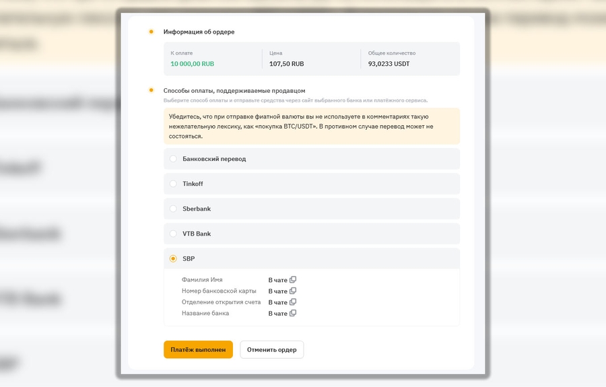The height and width of the screenshot is (387, 606).
Task: Expand the VTB Bank payment row
Action: pos(311,234)
